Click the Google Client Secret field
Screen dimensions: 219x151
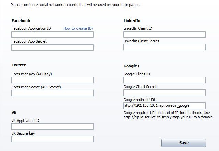coord(164,93)
